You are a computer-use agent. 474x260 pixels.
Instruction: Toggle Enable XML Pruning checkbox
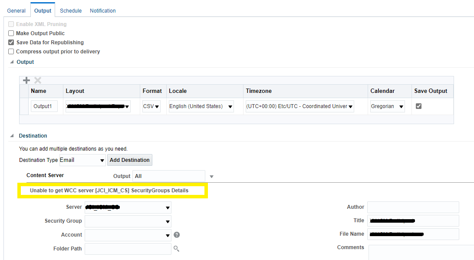point(11,24)
